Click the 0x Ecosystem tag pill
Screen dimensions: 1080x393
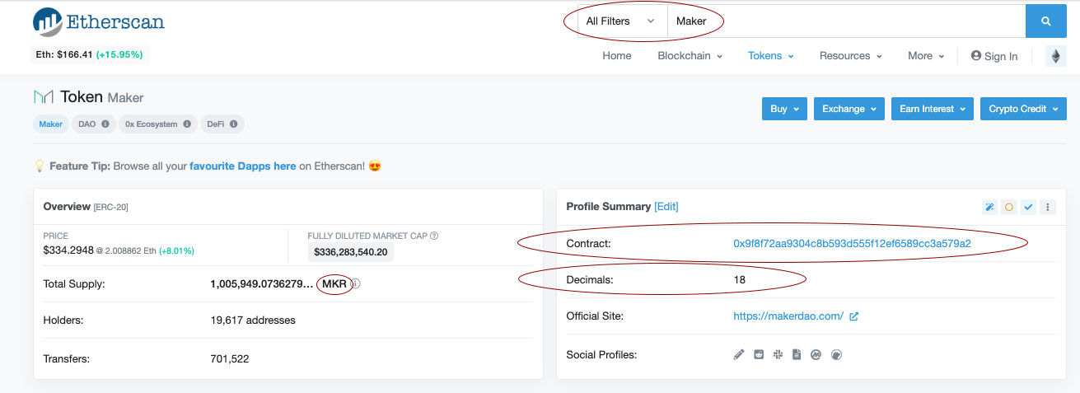tap(157, 124)
